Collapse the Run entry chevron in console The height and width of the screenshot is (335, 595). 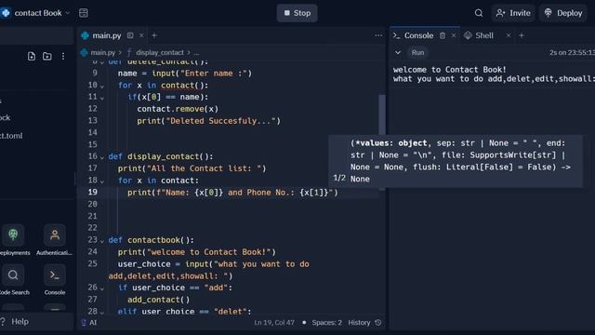coord(398,52)
